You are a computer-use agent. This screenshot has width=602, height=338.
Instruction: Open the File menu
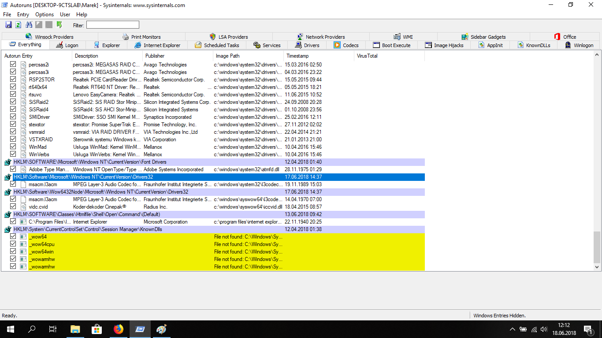7,15
